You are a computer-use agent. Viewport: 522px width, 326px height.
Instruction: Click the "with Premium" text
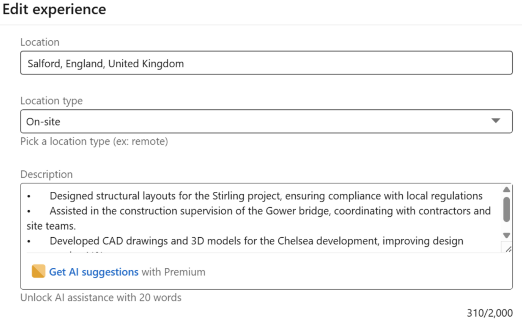173,272
